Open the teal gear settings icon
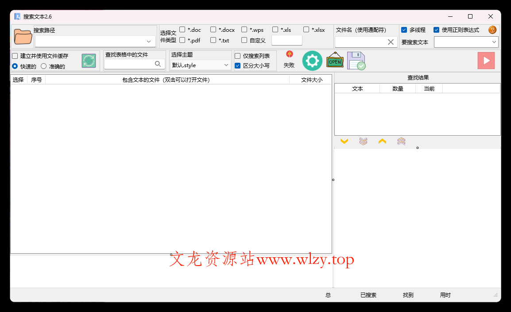This screenshot has width=511, height=312. tap(312, 61)
